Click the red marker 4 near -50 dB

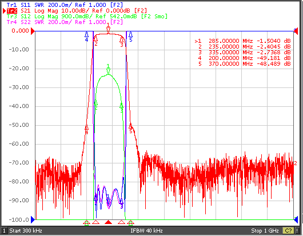pos(86,127)
